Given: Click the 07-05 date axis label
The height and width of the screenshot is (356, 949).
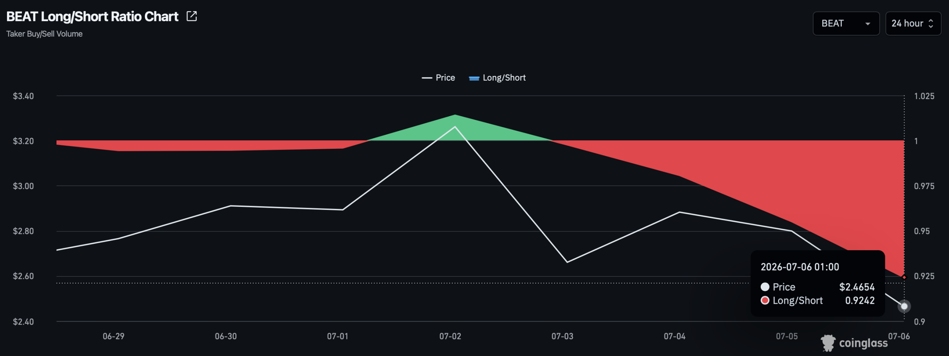Looking at the screenshot, I should pyautogui.click(x=787, y=336).
